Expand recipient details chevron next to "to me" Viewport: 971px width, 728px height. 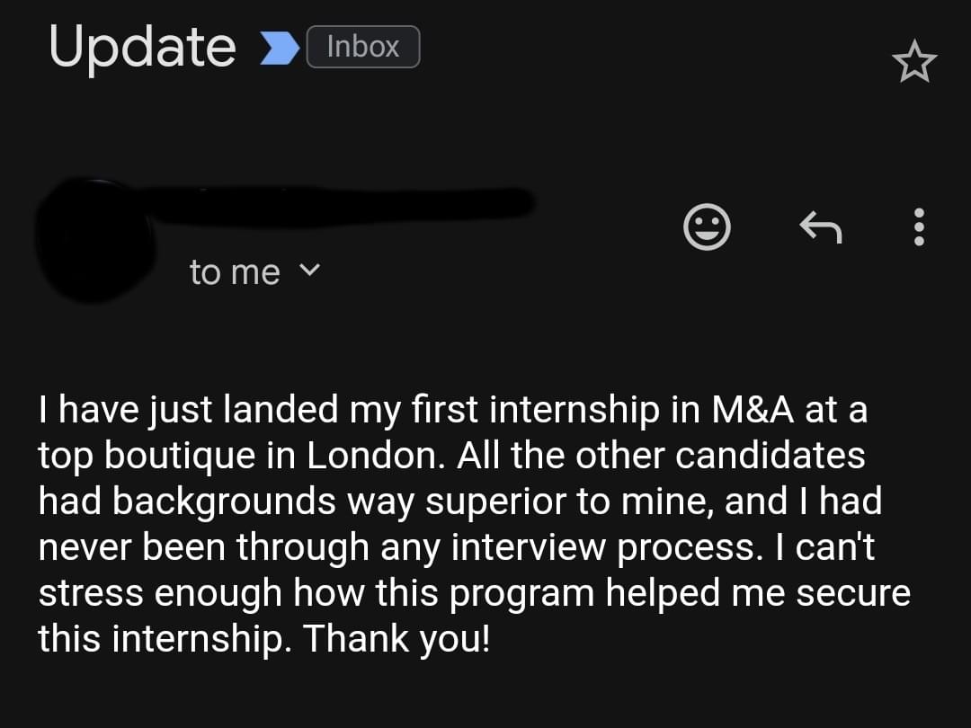click(310, 270)
